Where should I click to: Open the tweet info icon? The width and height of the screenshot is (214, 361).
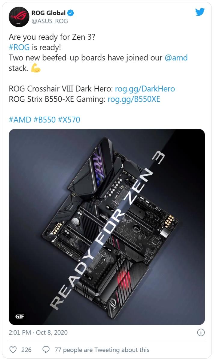(201, 332)
